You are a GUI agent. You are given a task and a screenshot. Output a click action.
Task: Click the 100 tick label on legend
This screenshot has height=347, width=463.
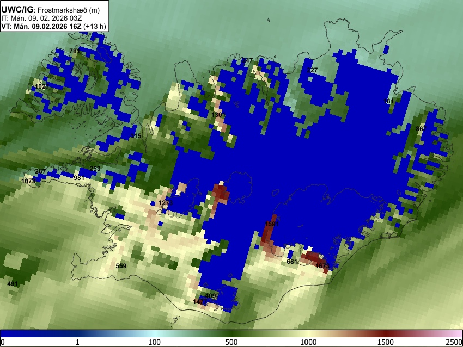(155, 342)
